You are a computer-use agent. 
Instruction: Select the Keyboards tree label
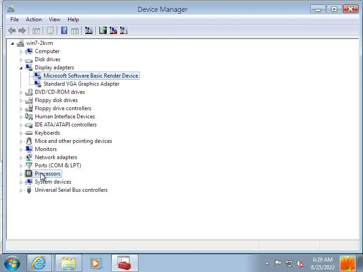pos(48,133)
